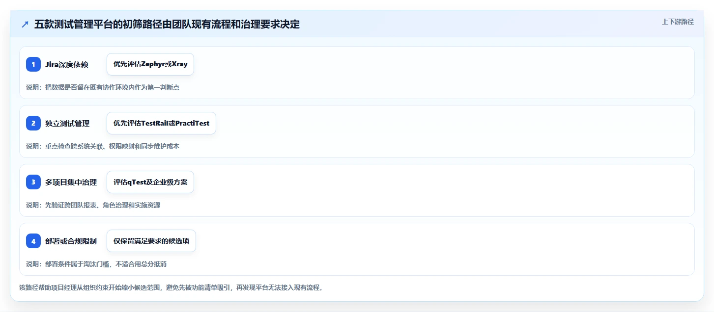Click the 部署或合规限制 heading
The width and height of the screenshot is (714, 312).
tap(71, 241)
